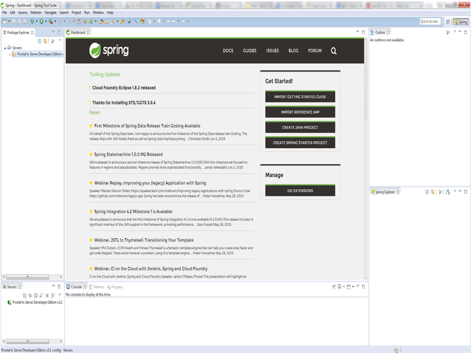Screen dimensions: 472x353
Task: Click Import Getting Started Guide button
Action: click(300, 97)
